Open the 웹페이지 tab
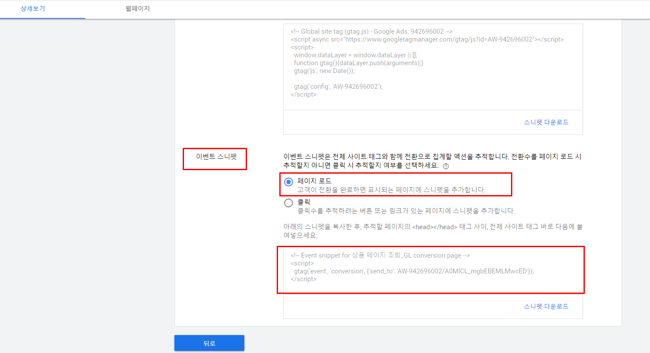 137,9
